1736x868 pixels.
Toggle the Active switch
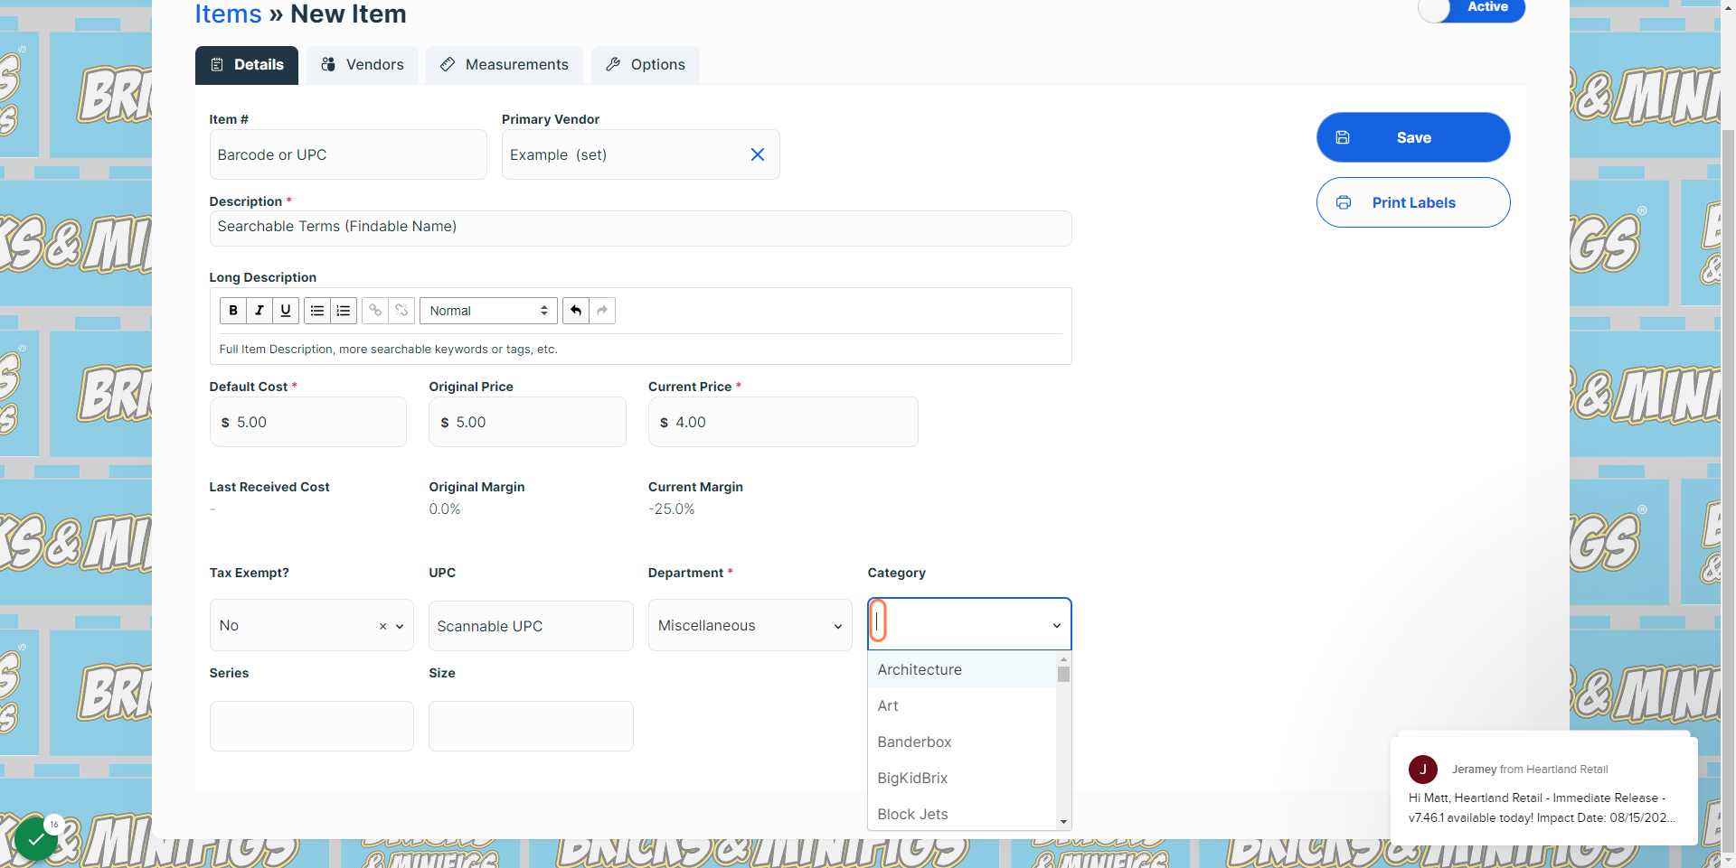pyautogui.click(x=1471, y=7)
